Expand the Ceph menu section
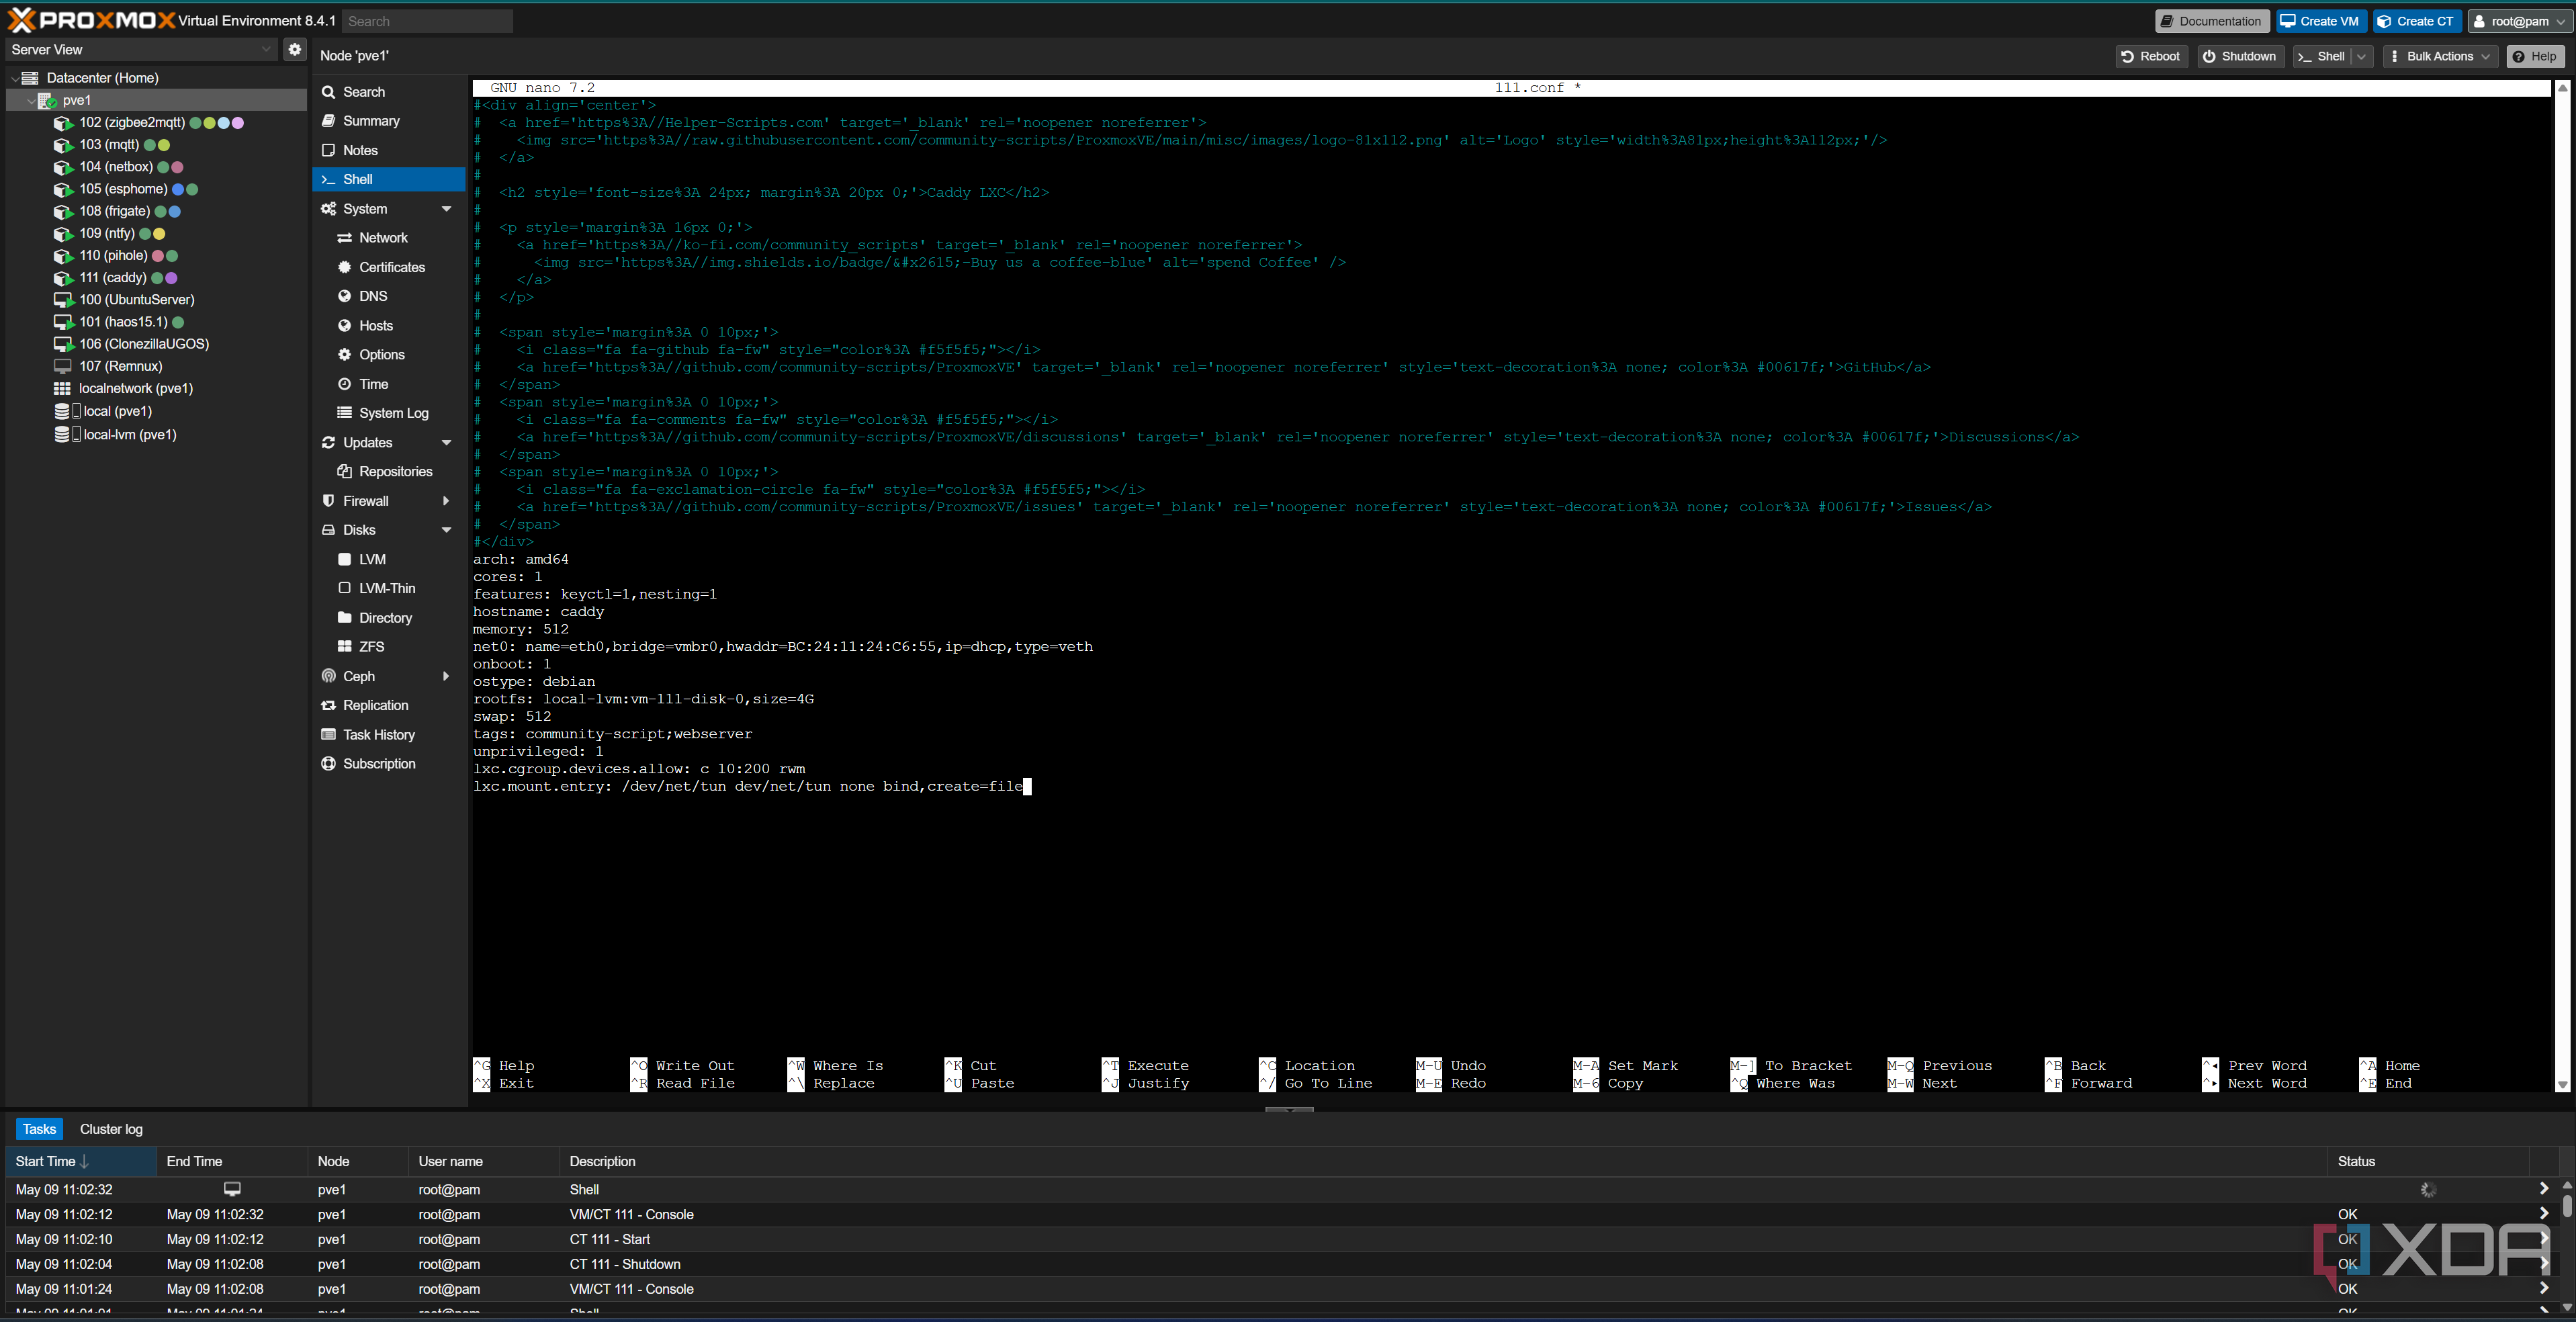 446,677
